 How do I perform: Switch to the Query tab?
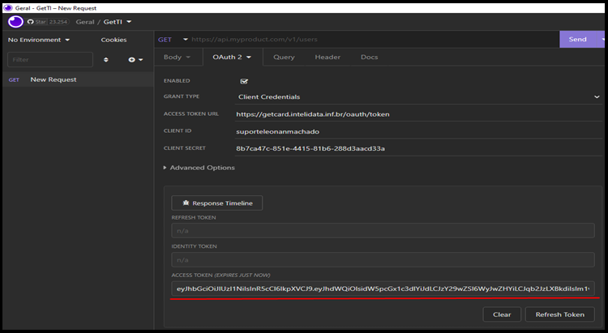coord(284,57)
